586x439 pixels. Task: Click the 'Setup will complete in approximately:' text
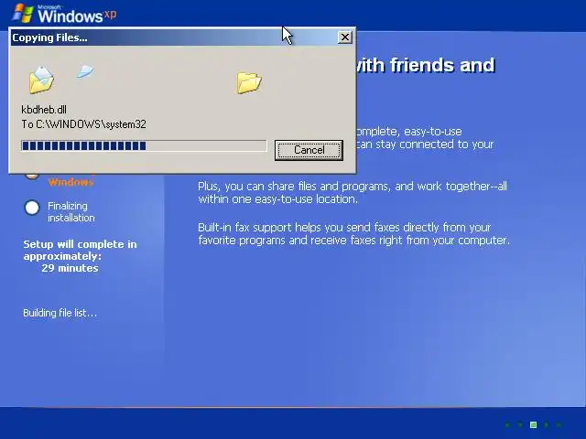(x=80, y=250)
